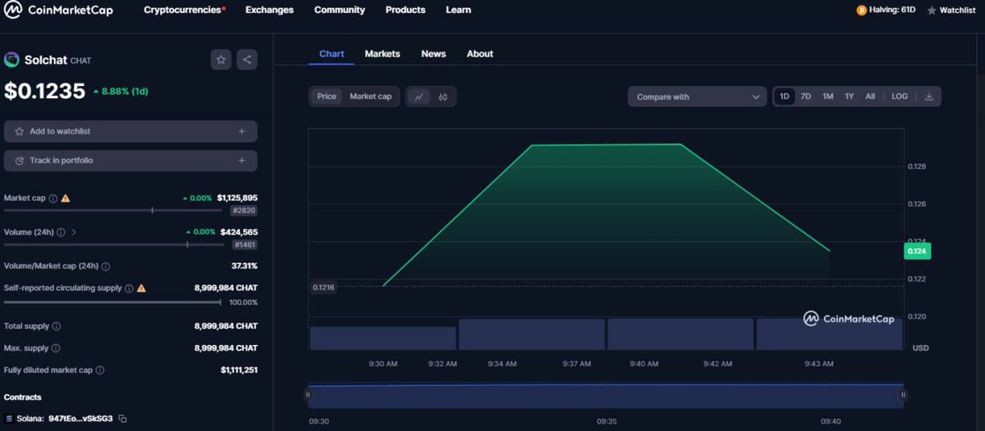
Task: Download chart data via download icon
Action: pos(929,97)
